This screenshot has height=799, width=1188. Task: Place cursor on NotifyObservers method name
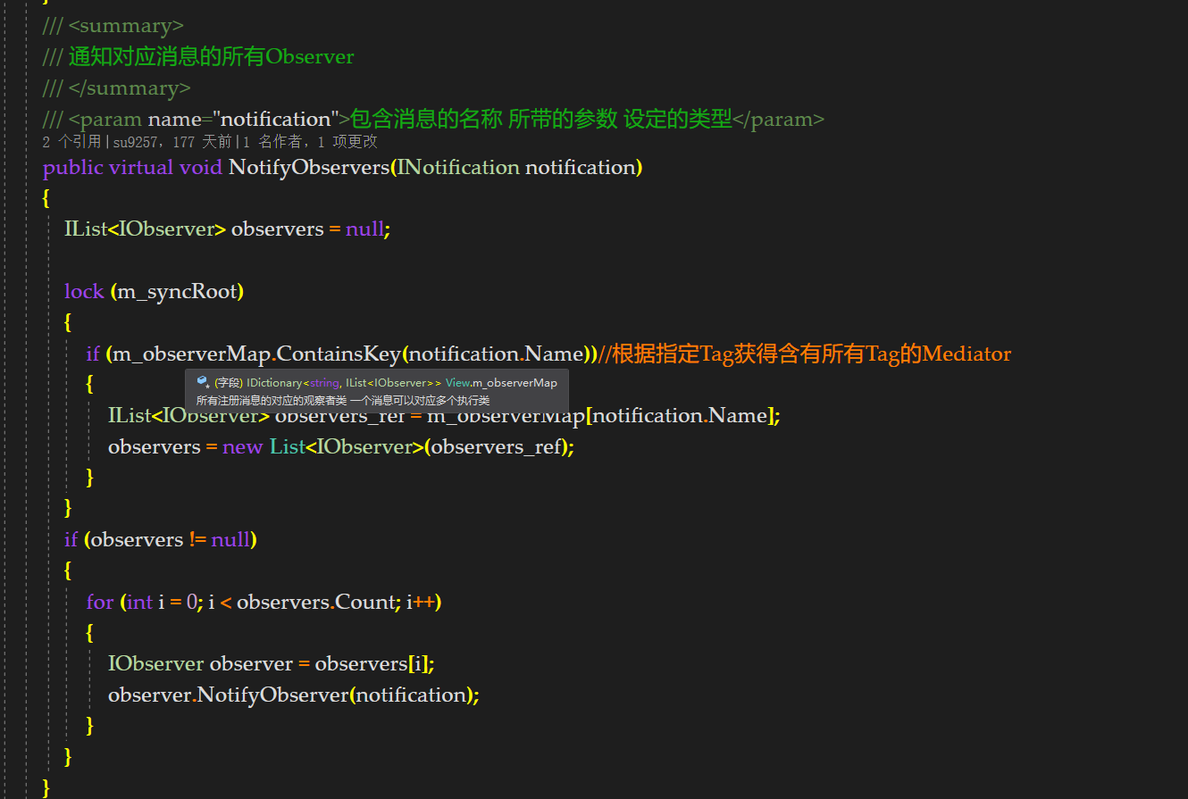pos(309,167)
